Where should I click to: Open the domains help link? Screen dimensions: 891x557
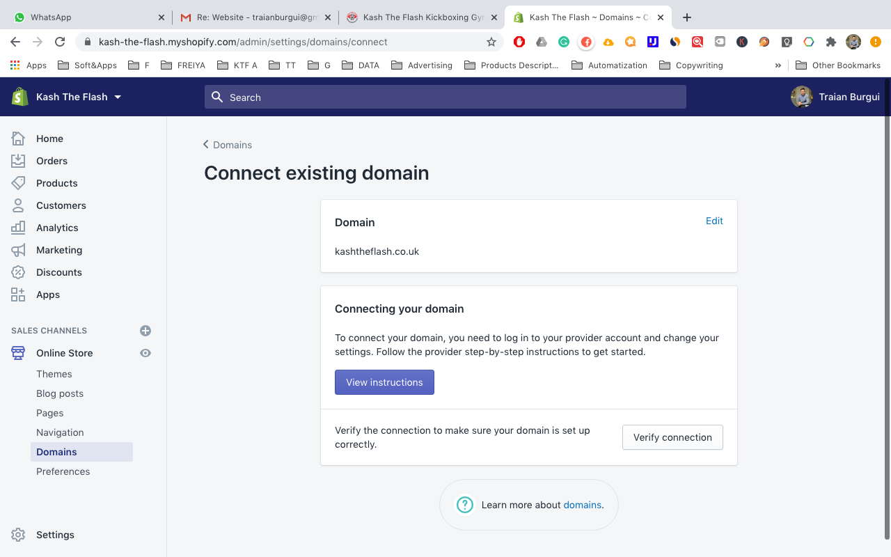click(x=582, y=505)
